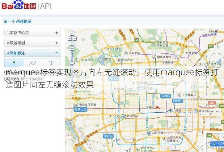Adjust the map zoom level slider track
The width and height of the screenshot is (224, 152).
click(72, 56)
